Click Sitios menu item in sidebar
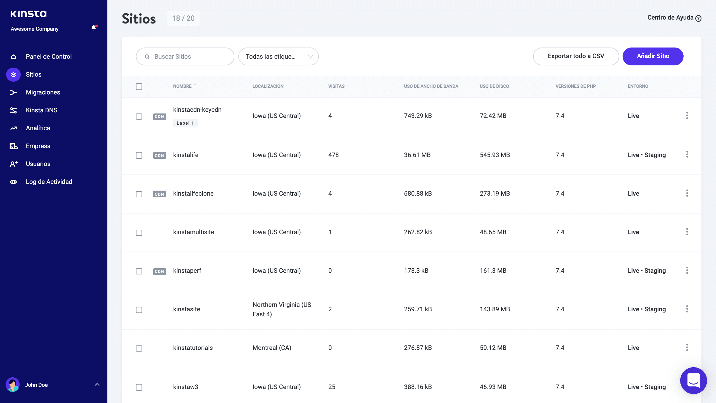716x403 pixels. click(34, 74)
